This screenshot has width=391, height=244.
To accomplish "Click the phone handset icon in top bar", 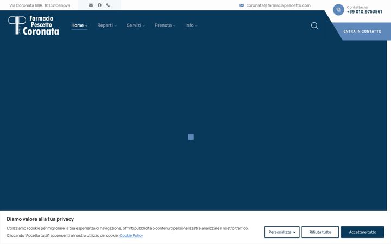I will click(108, 5).
